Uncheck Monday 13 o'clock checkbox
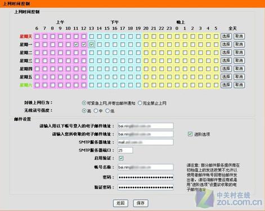This screenshot has width=265, height=211. (92, 44)
